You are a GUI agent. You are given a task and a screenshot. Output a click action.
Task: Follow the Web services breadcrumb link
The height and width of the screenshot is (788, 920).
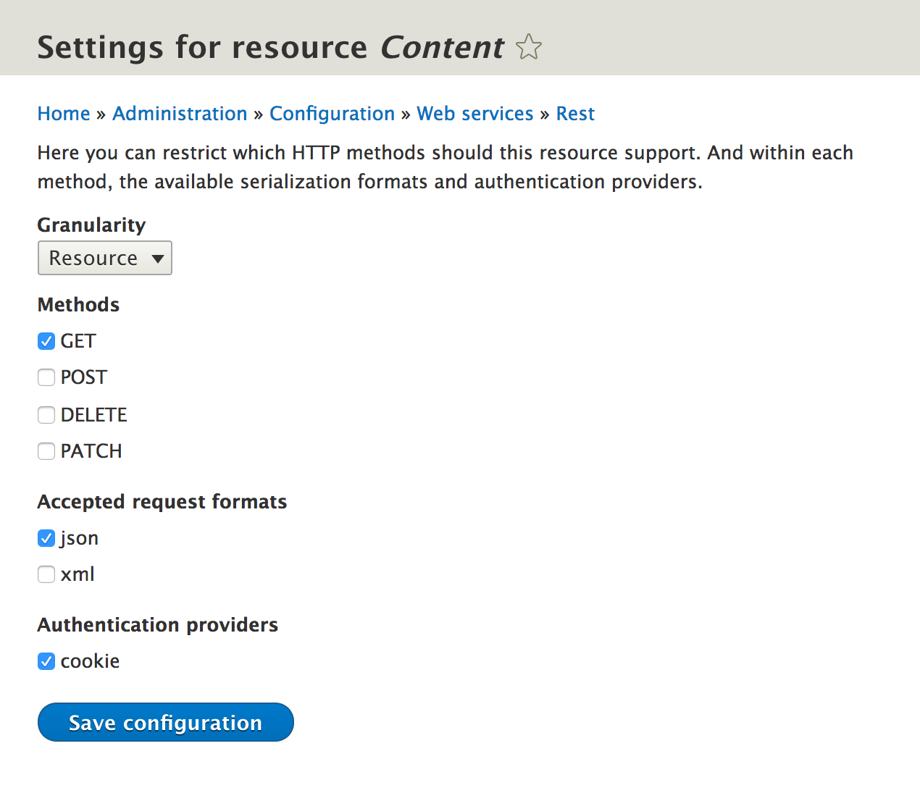(474, 114)
